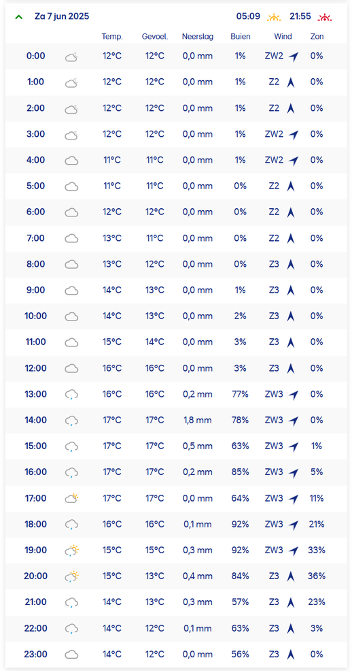Click the partly sunny icon at 17:00
The width and height of the screenshot is (352, 671).
pyautogui.click(x=71, y=498)
